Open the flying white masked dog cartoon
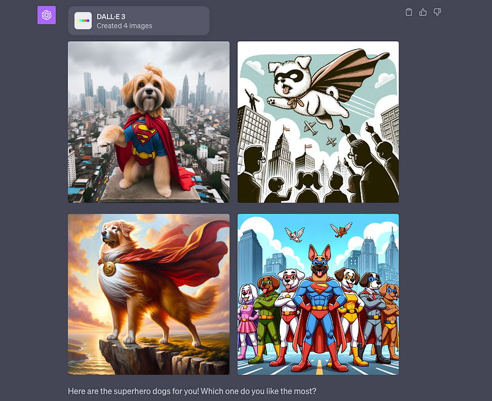The image size is (492, 401). click(x=318, y=122)
